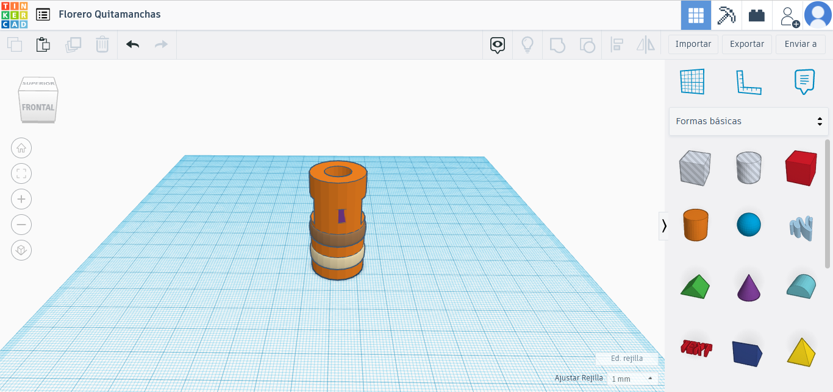Click the Enviar a button
This screenshot has width=833, height=392.
click(801, 44)
